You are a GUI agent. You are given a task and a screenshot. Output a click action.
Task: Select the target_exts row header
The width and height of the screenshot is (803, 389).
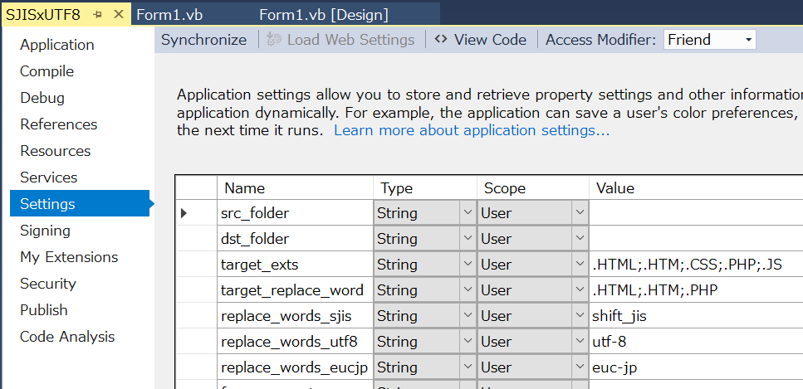tap(196, 264)
